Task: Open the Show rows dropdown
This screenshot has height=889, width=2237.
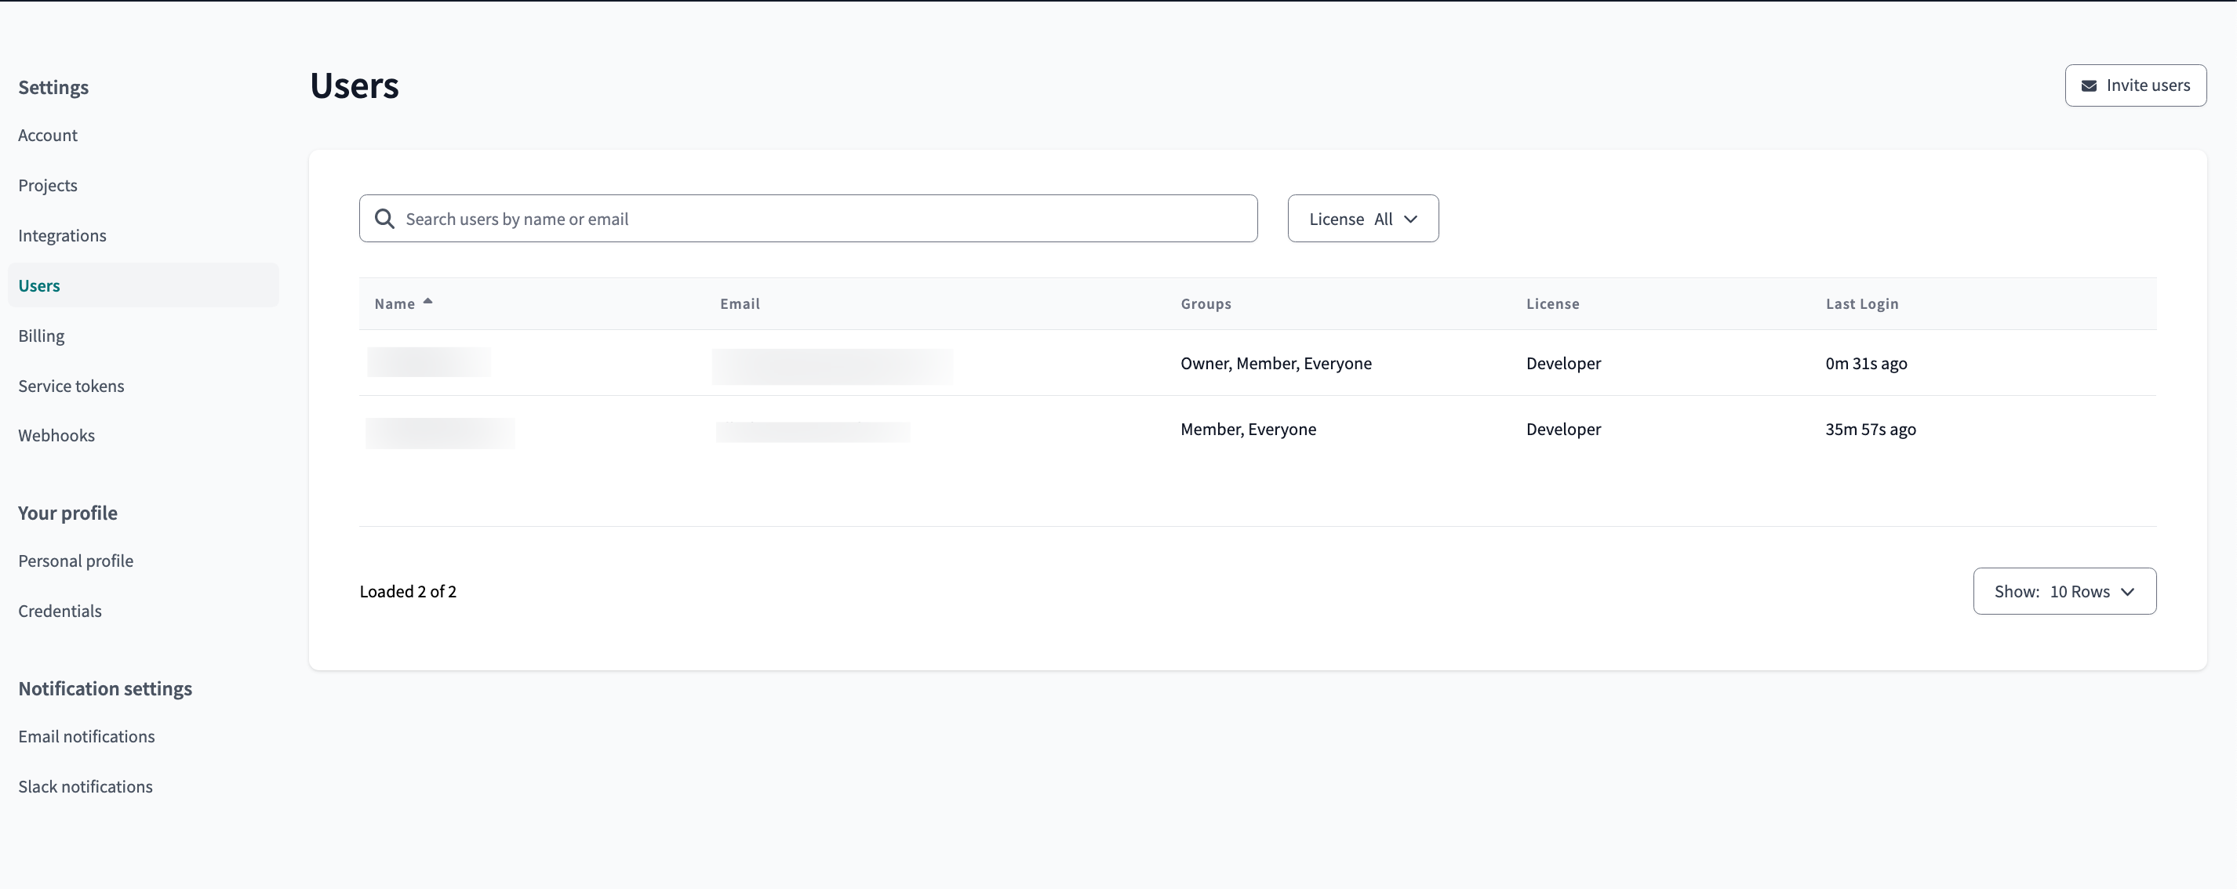Action: click(x=2064, y=591)
